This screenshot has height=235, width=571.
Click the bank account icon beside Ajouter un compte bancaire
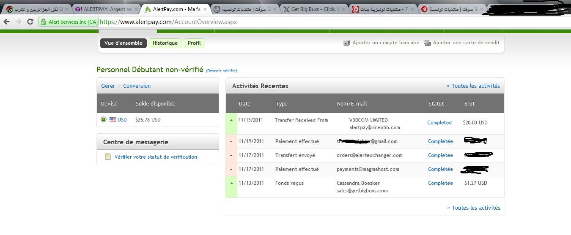(x=347, y=43)
